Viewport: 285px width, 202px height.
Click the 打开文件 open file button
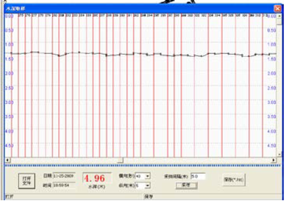pos(27,181)
